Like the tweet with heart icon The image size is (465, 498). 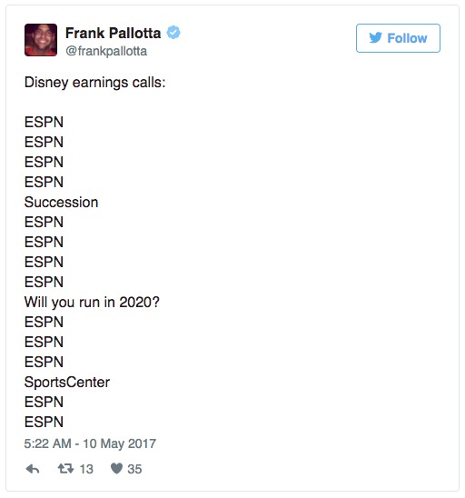116,468
